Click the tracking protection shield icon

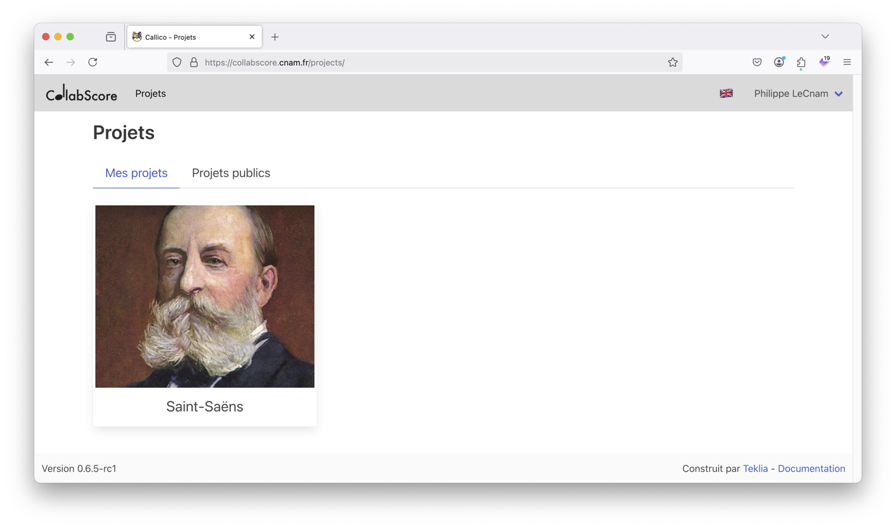tap(177, 62)
